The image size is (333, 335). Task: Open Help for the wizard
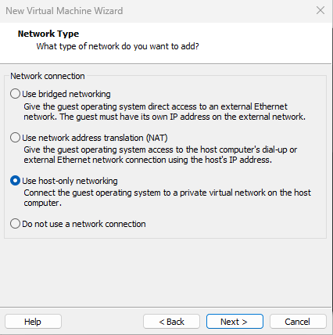click(x=33, y=322)
